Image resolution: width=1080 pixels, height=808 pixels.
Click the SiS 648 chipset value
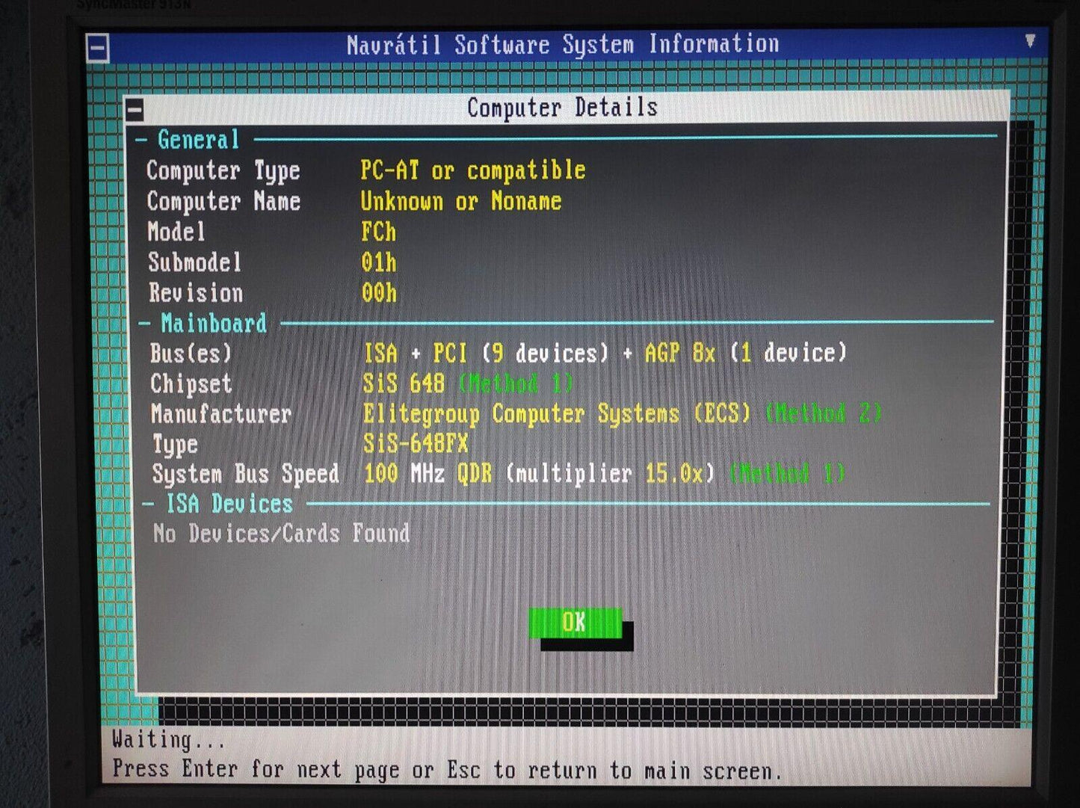404,383
